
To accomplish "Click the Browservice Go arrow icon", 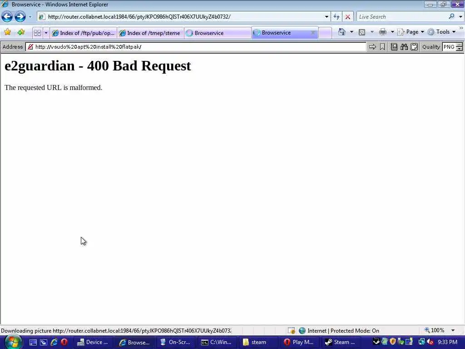I will (x=372, y=47).
